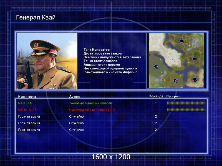Screen dimensions: 222x166
Task: Click the KALKUSLES progress bar
Action: point(186,110)
